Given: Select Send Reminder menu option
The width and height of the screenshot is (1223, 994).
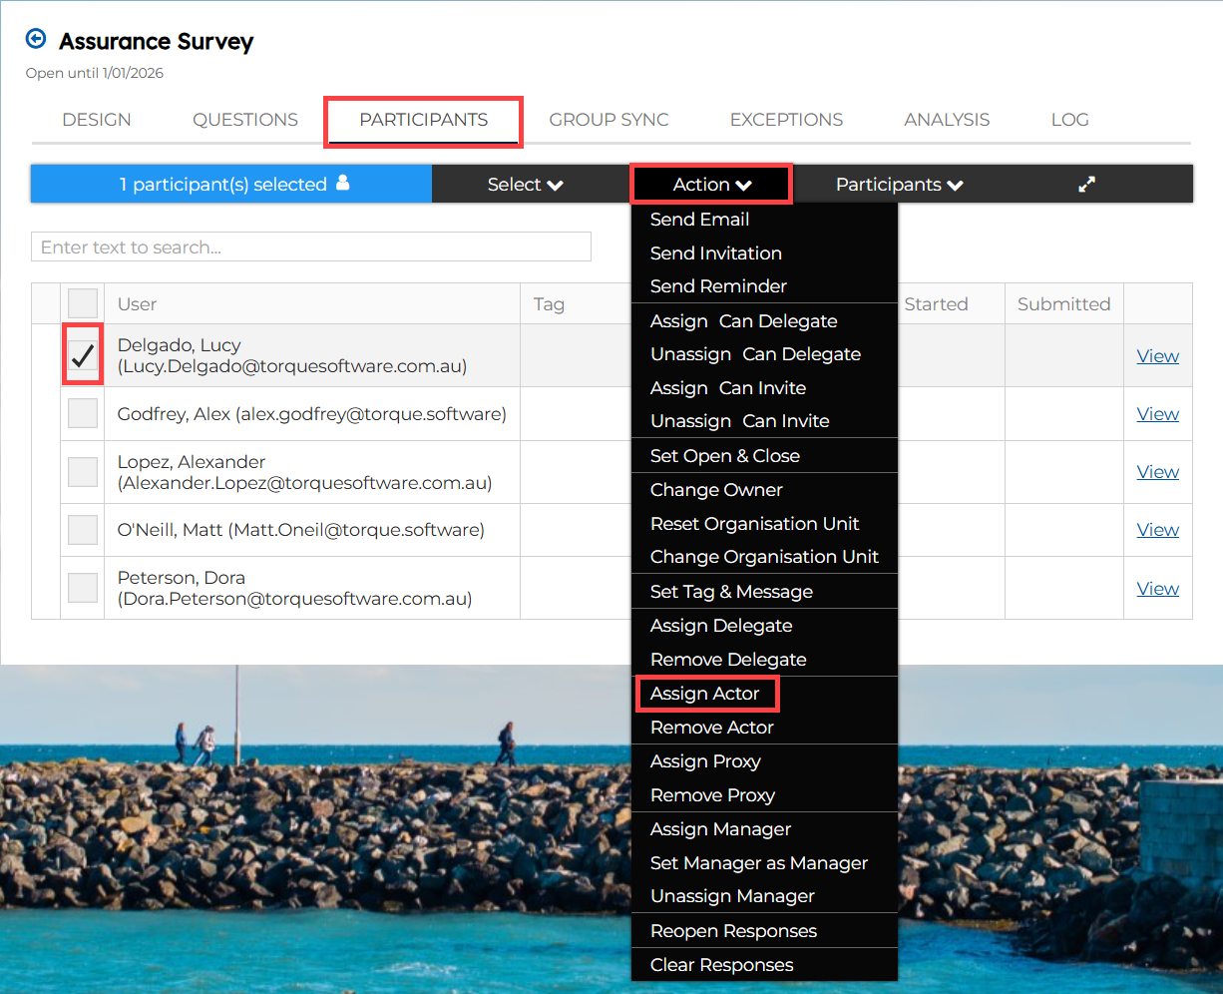Looking at the screenshot, I should click(718, 286).
